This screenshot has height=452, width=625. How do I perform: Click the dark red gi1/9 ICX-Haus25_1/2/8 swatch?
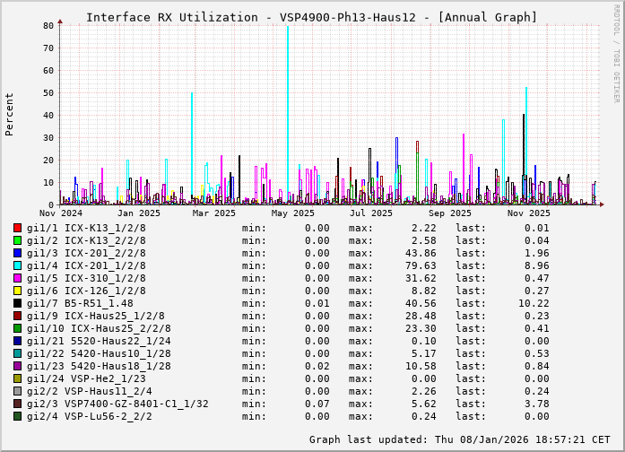18,316
